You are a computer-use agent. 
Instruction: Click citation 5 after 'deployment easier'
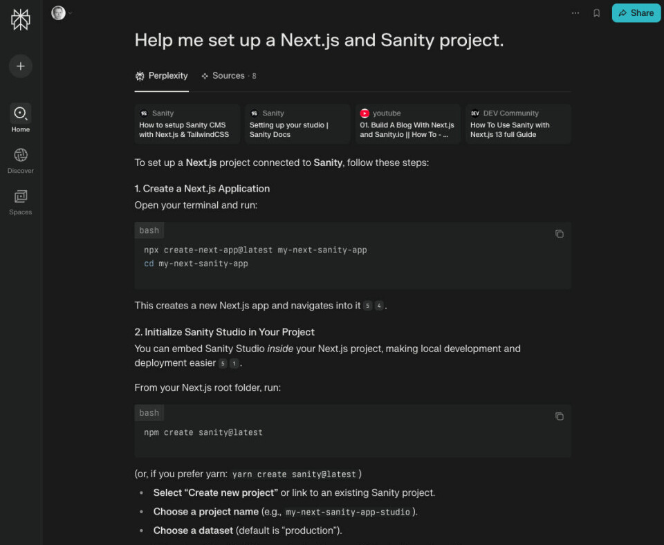[223, 363]
